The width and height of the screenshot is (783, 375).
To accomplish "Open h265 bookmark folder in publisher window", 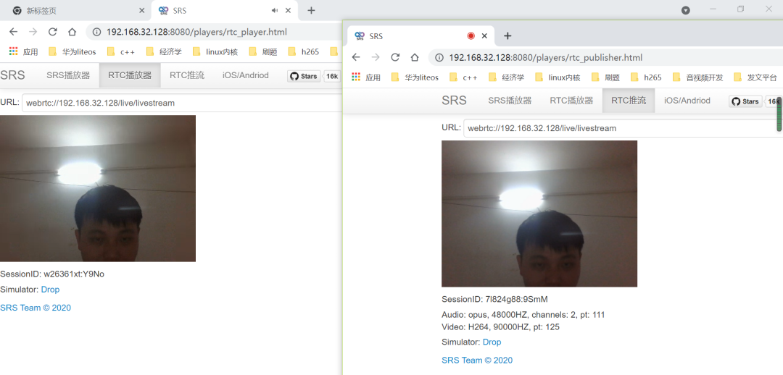I will [646, 77].
